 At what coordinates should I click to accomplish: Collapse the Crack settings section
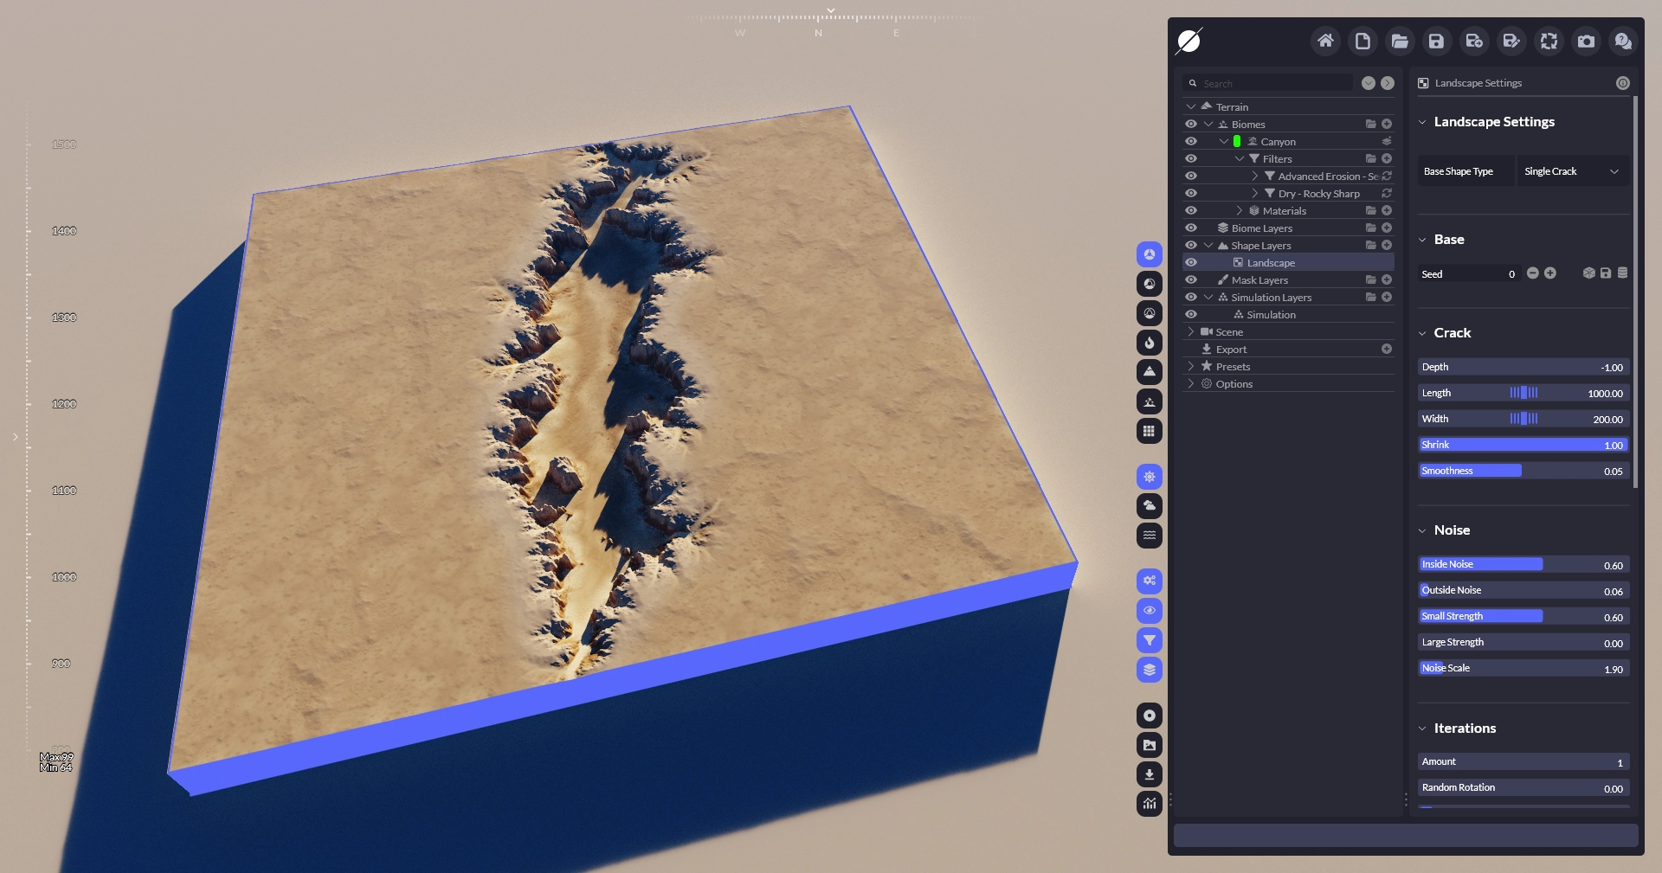1422,333
